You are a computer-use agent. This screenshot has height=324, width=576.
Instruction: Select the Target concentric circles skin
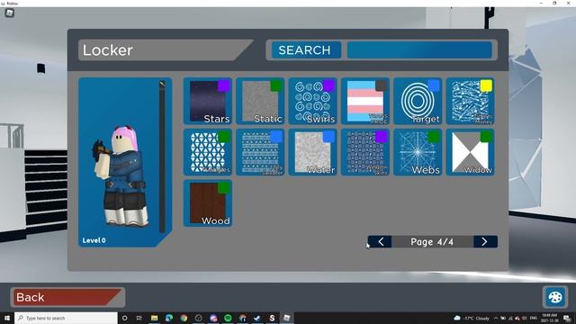click(x=418, y=101)
